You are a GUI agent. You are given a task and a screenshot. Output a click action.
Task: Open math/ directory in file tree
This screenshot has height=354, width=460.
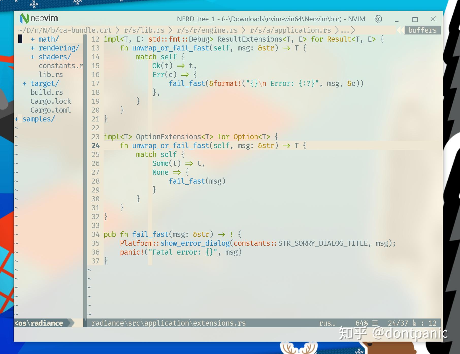(49, 39)
